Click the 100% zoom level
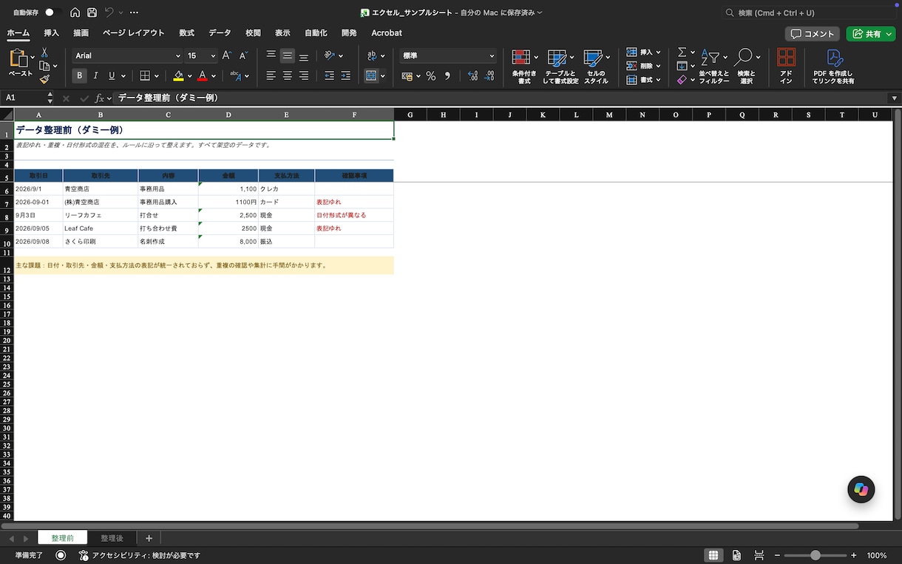 point(877,555)
